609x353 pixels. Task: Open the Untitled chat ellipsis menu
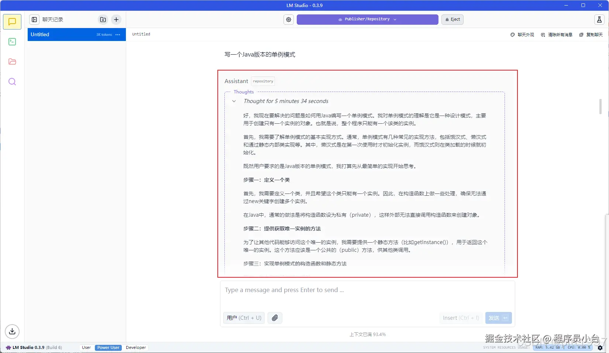[x=118, y=34]
